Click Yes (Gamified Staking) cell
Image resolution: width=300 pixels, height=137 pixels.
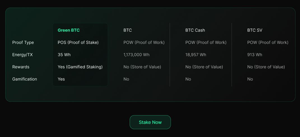pyautogui.click(x=80, y=67)
